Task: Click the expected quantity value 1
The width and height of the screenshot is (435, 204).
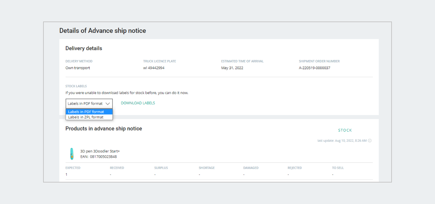Action: [66, 174]
